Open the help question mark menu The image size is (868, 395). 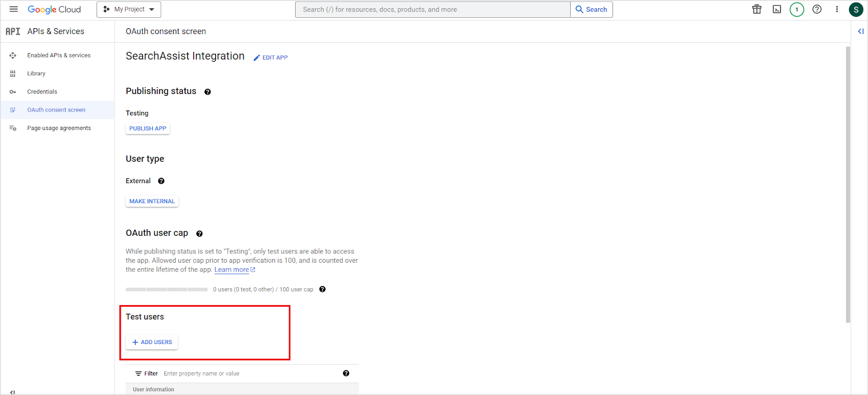click(817, 9)
